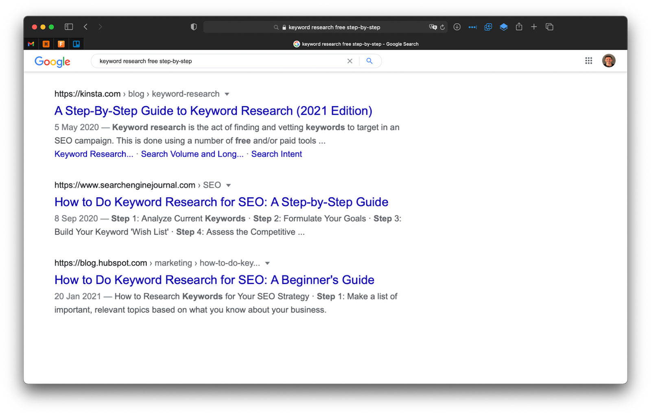The image size is (651, 415).
Task: Click the '20 Jan 2021' date text
Action: pos(78,297)
